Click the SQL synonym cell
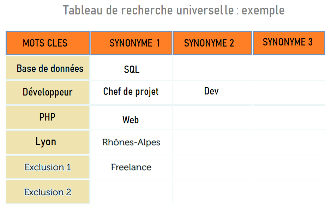 pos(131,69)
